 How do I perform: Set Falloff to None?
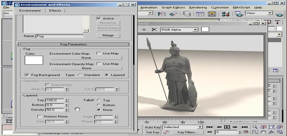click(x=99, y=110)
